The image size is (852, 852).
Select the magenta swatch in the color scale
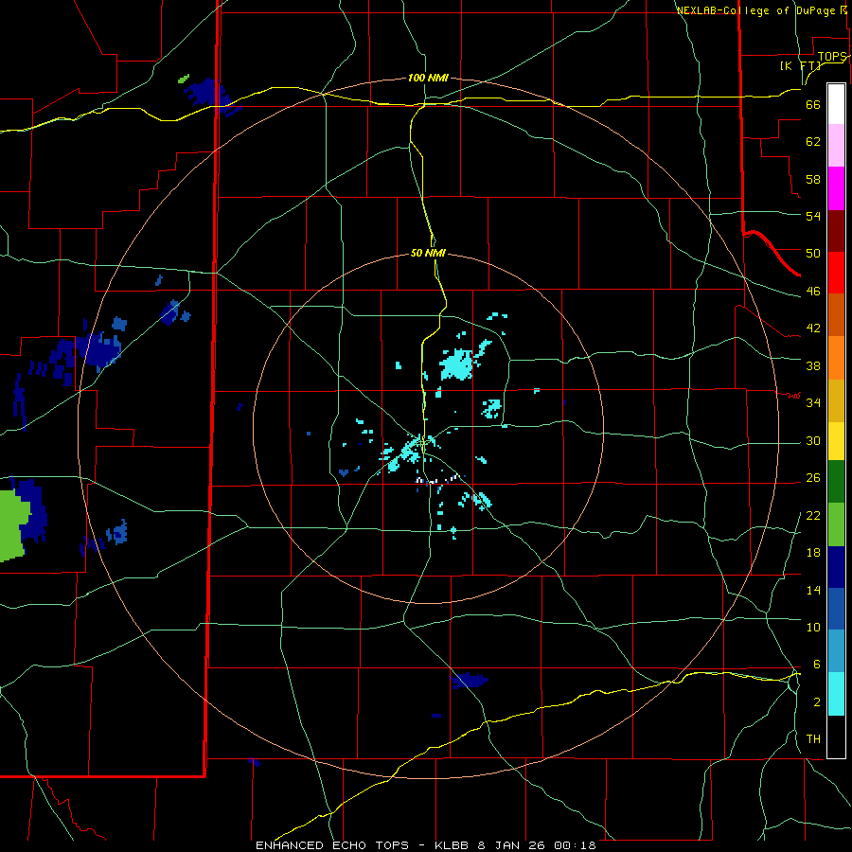(x=836, y=188)
